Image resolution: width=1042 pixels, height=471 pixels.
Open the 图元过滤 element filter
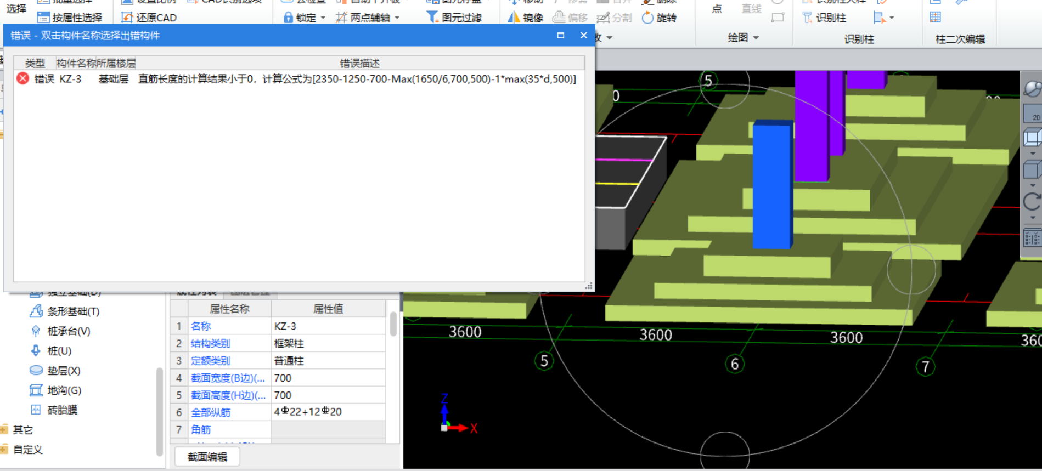pos(454,18)
